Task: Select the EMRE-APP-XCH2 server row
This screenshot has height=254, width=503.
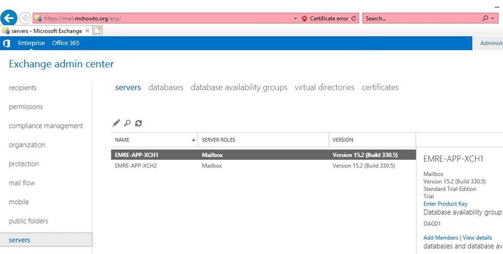Action: pos(263,166)
